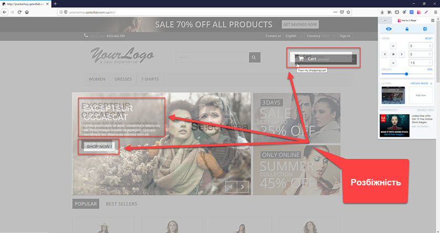440x233 pixels.
Task: Click the browser Forward arrow
Action: coord(12,13)
